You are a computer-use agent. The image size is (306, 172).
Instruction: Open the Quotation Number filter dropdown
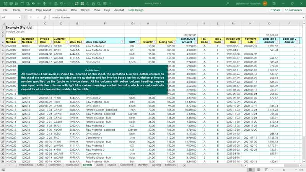(35, 42)
